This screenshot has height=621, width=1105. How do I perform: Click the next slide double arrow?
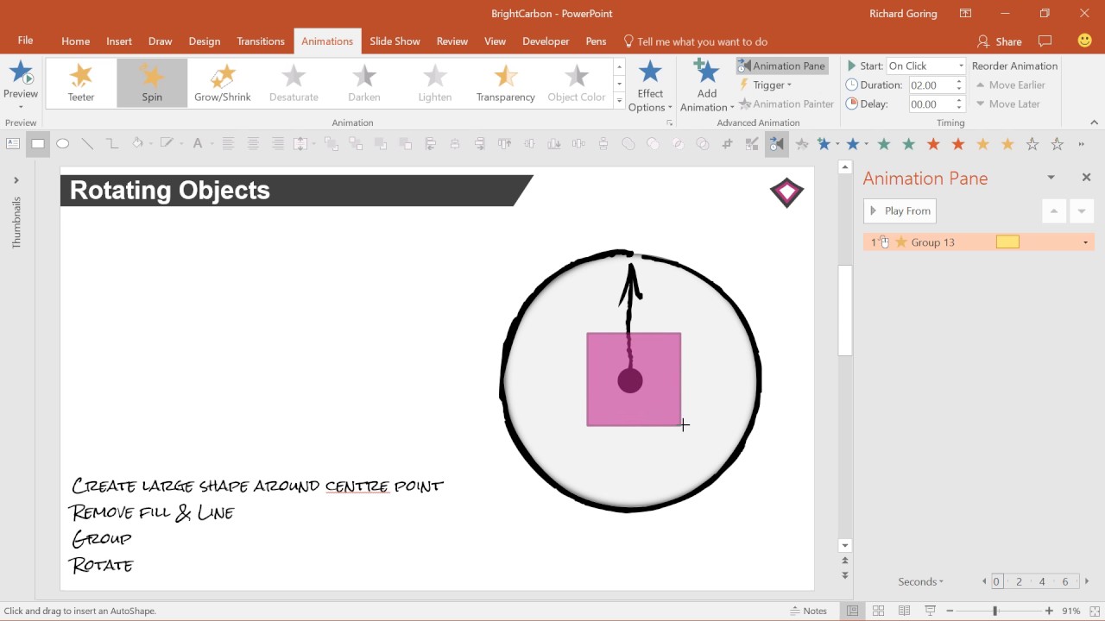(845, 575)
